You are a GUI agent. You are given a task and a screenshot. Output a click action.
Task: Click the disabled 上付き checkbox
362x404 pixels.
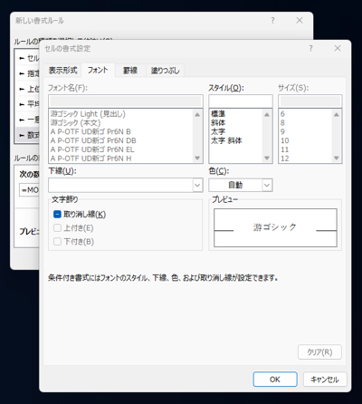(57, 228)
